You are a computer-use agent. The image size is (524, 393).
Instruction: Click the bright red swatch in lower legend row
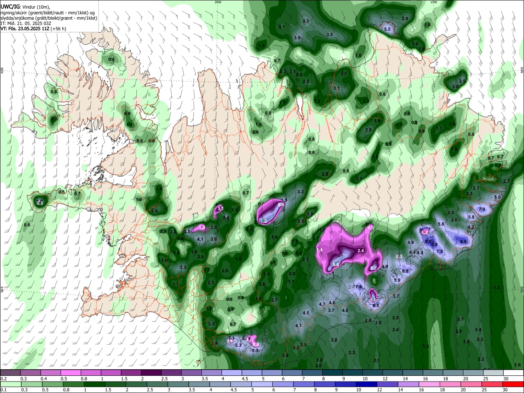click(x=513, y=384)
